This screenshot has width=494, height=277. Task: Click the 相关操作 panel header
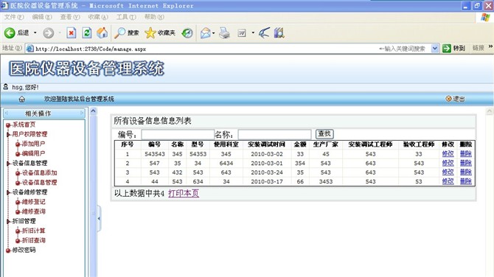44,113
